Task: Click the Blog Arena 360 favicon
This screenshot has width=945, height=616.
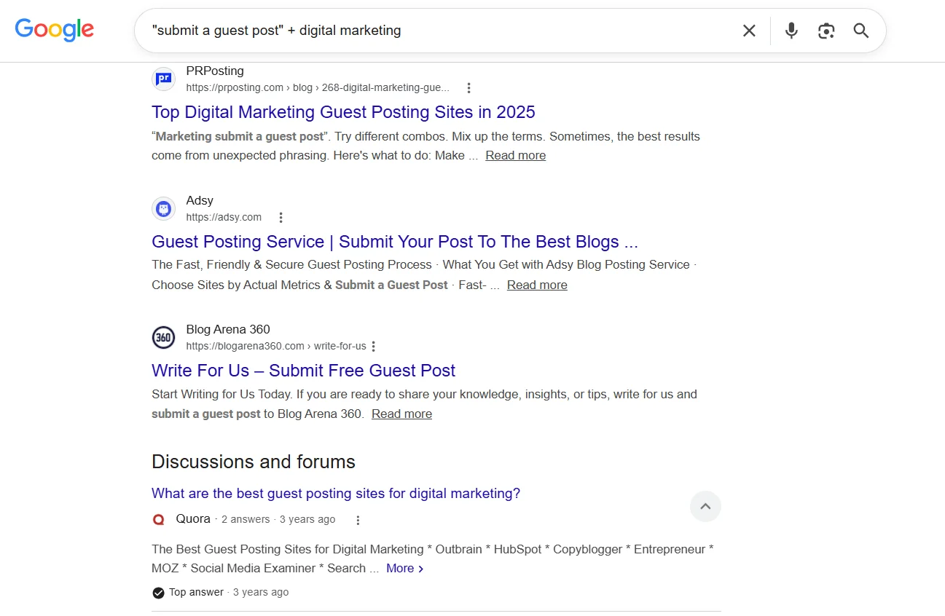Action: (x=163, y=337)
